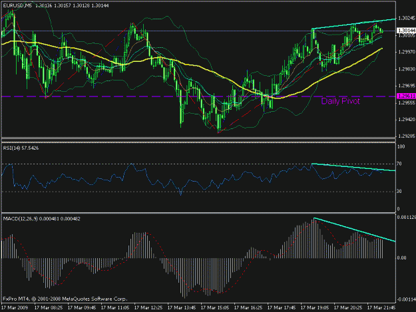Click the 17 Mar 15:05 time label
This screenshot has width=416, height=312.
[215, 308]
